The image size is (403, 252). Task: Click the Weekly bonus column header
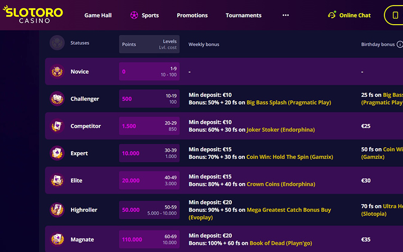(204, 44)
